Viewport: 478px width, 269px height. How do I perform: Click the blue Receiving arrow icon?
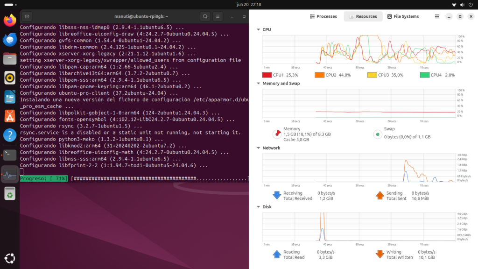pos(277,195)
